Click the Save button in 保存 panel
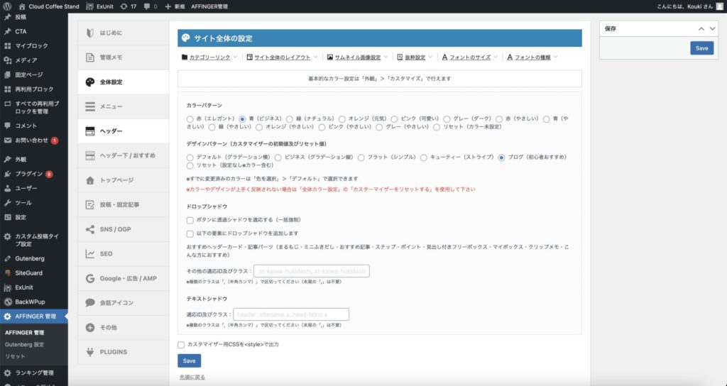 [701, 48]
